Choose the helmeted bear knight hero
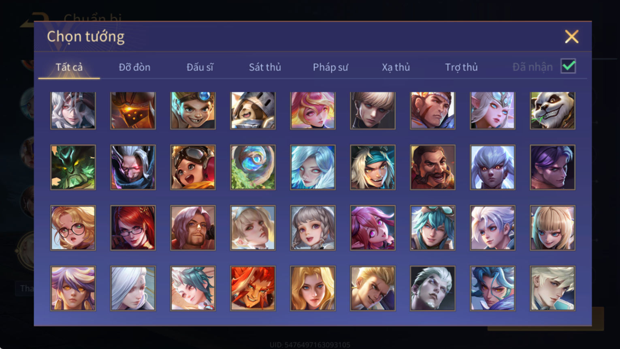Screen dimensions: 620x349 pos(253,110)
